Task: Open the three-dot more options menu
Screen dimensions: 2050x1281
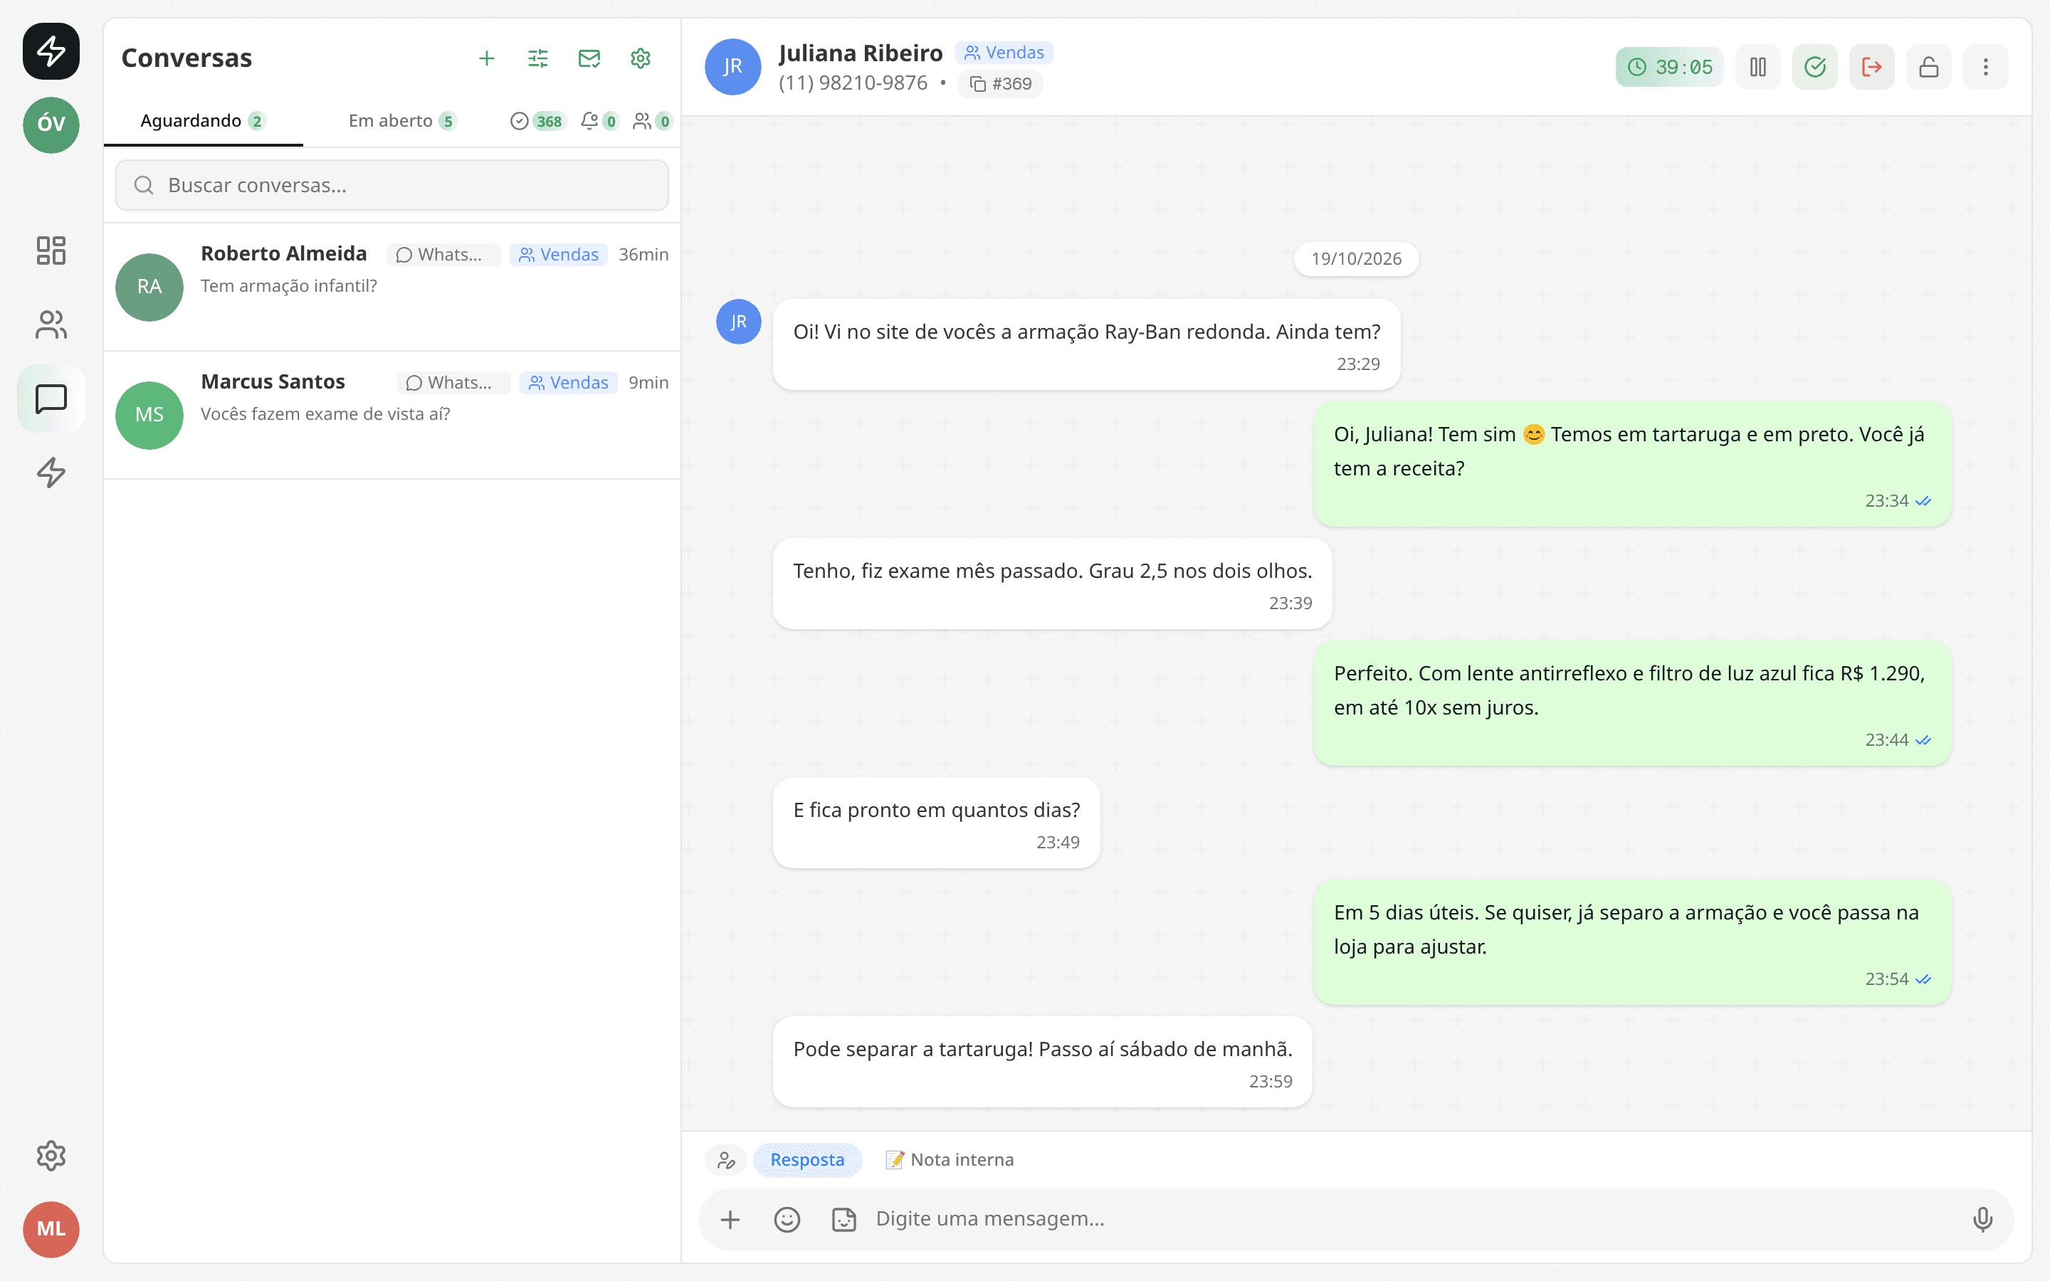Action: [1986, 67]
